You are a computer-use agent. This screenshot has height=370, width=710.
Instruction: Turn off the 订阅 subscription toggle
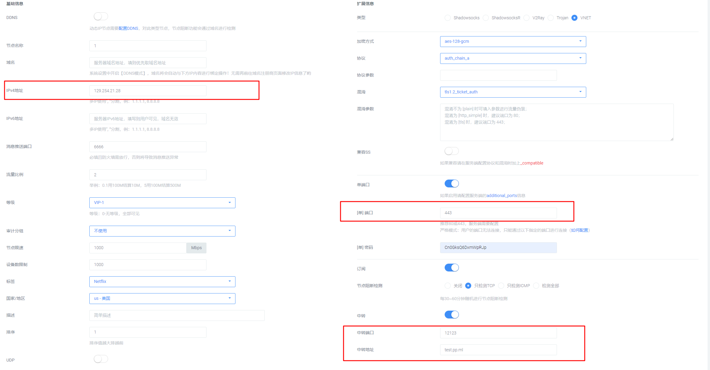pyautogui.click(x=451, y=267)
